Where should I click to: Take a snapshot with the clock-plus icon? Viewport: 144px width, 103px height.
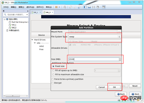click(x=71, y=7)
